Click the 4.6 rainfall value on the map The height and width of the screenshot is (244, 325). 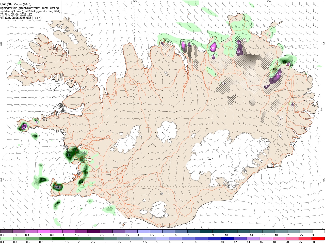coord(57,187)
